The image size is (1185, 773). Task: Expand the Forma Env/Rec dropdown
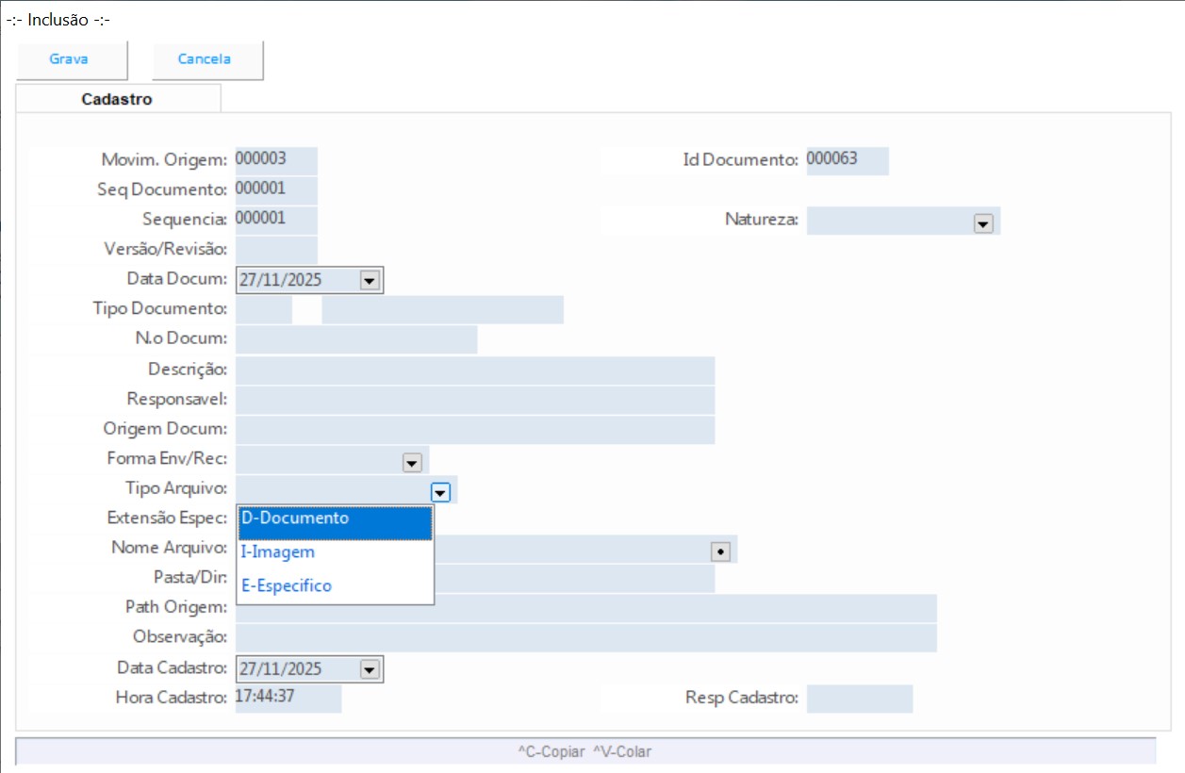[411, 462]
